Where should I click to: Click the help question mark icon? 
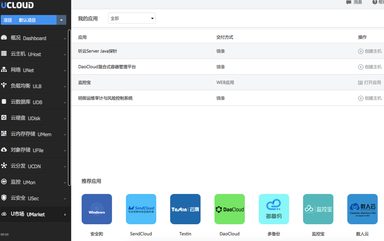(x=375, y=2)
